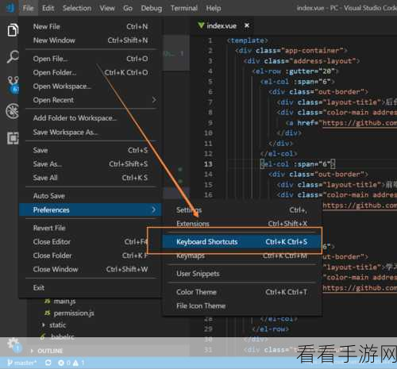Expand the static folder
The height and width of the screenshot is (369, 397).
[57, 325]
